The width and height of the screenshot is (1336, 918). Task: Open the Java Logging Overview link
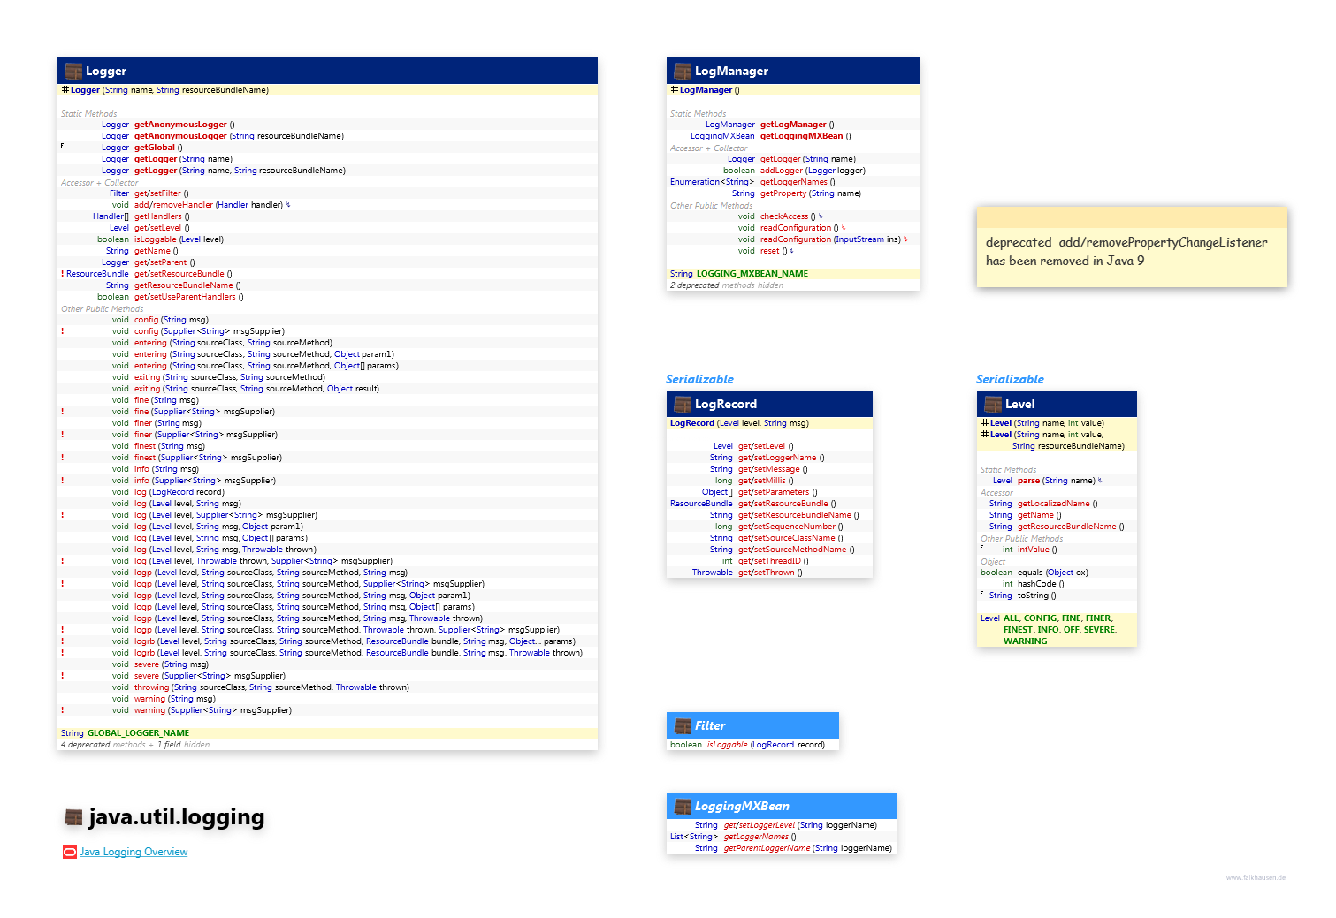(x=134, y=853)
